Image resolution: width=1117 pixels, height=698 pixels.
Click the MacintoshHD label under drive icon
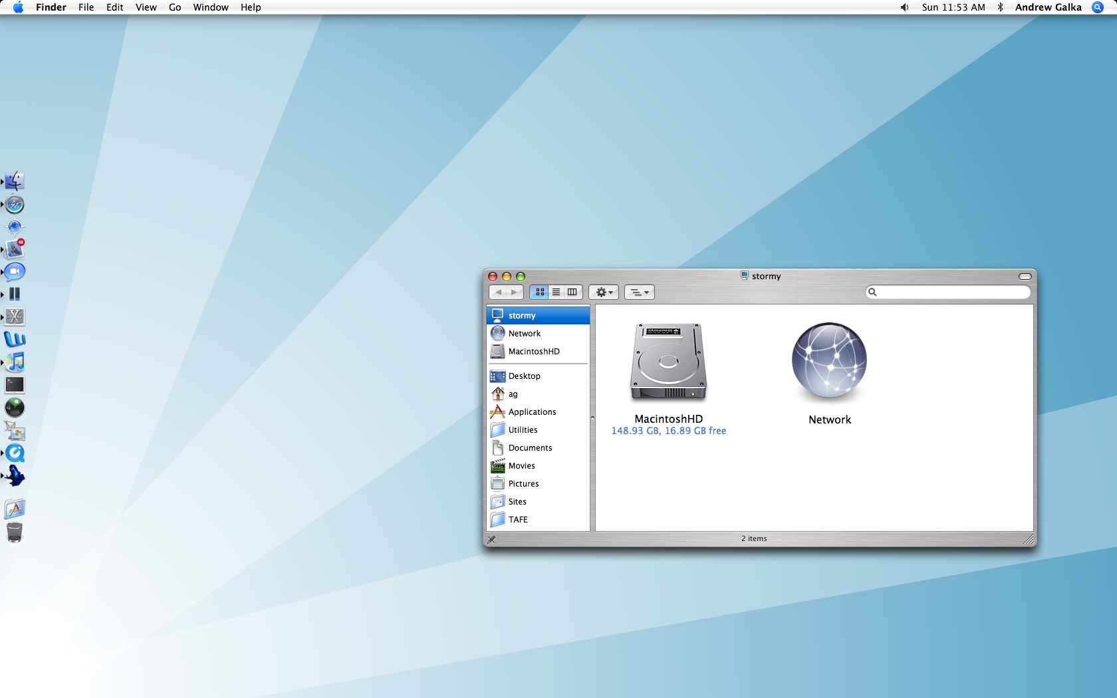pos(668,419)
